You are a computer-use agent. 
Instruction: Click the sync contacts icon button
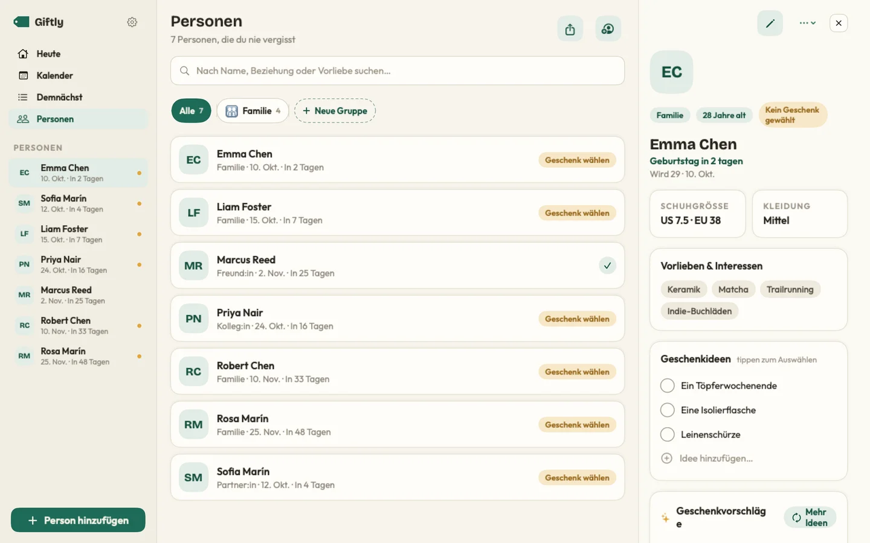[608, 29]
